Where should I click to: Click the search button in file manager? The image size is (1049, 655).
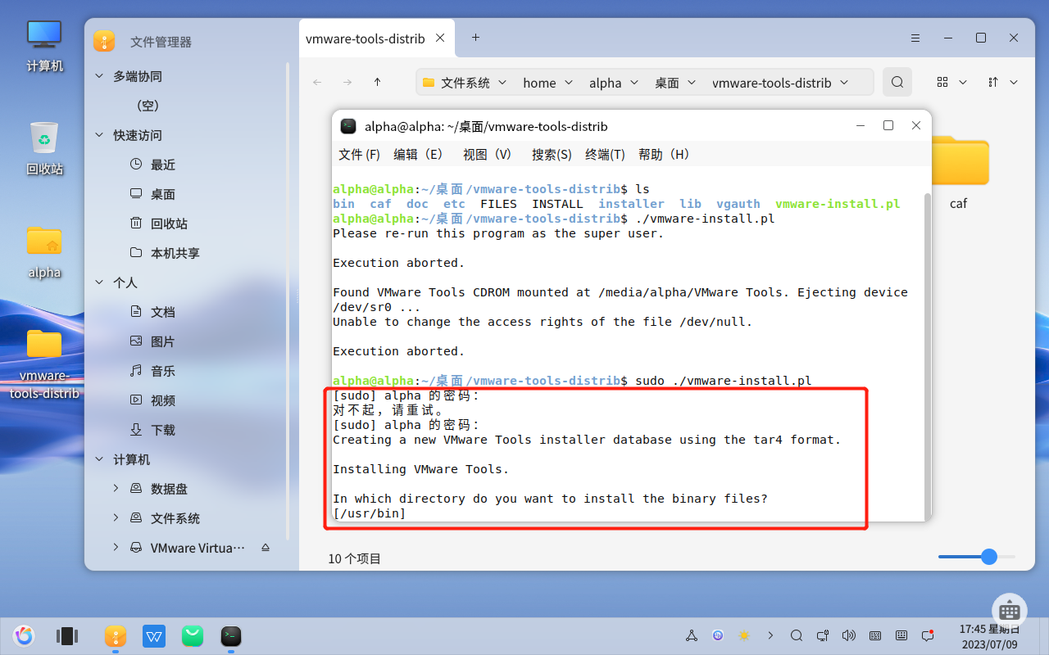coord(897,82)
